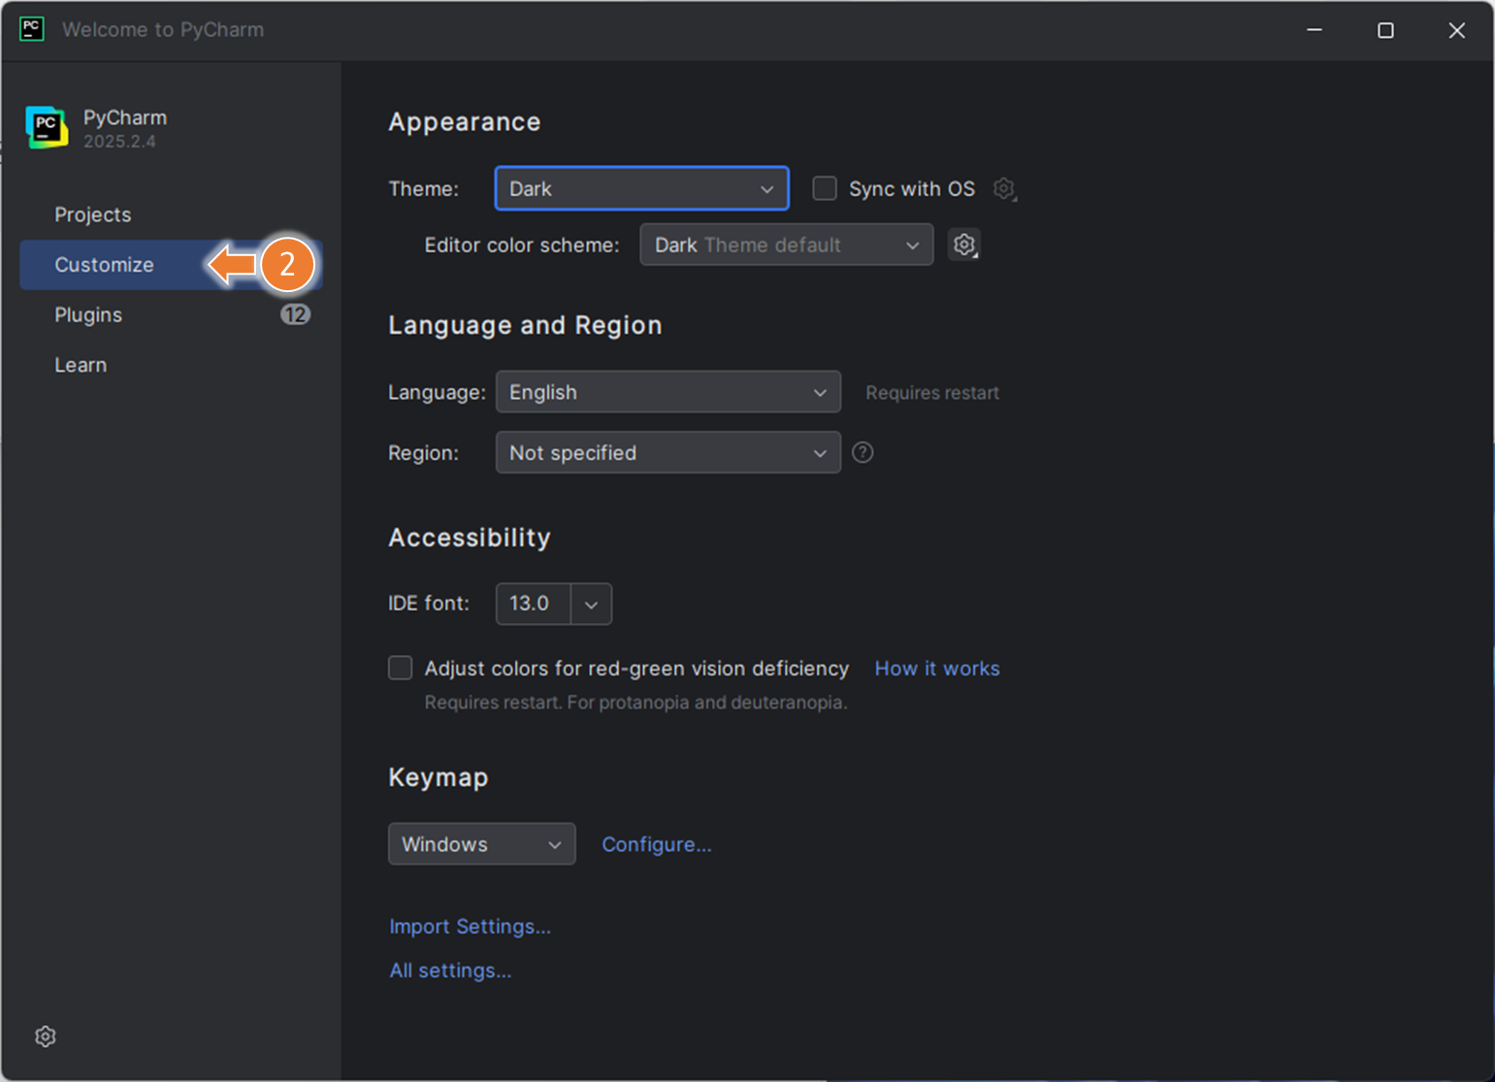Screen dimensions: 1495x1082
Task: Click the PyCharm logo in the sidebar
Action: 47,127
